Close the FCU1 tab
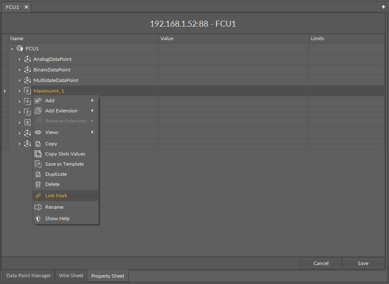 [26, 7]
